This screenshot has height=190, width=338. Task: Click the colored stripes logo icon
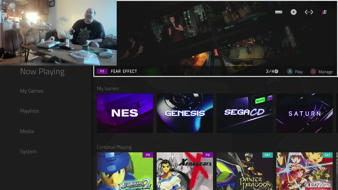coord(324,12)
